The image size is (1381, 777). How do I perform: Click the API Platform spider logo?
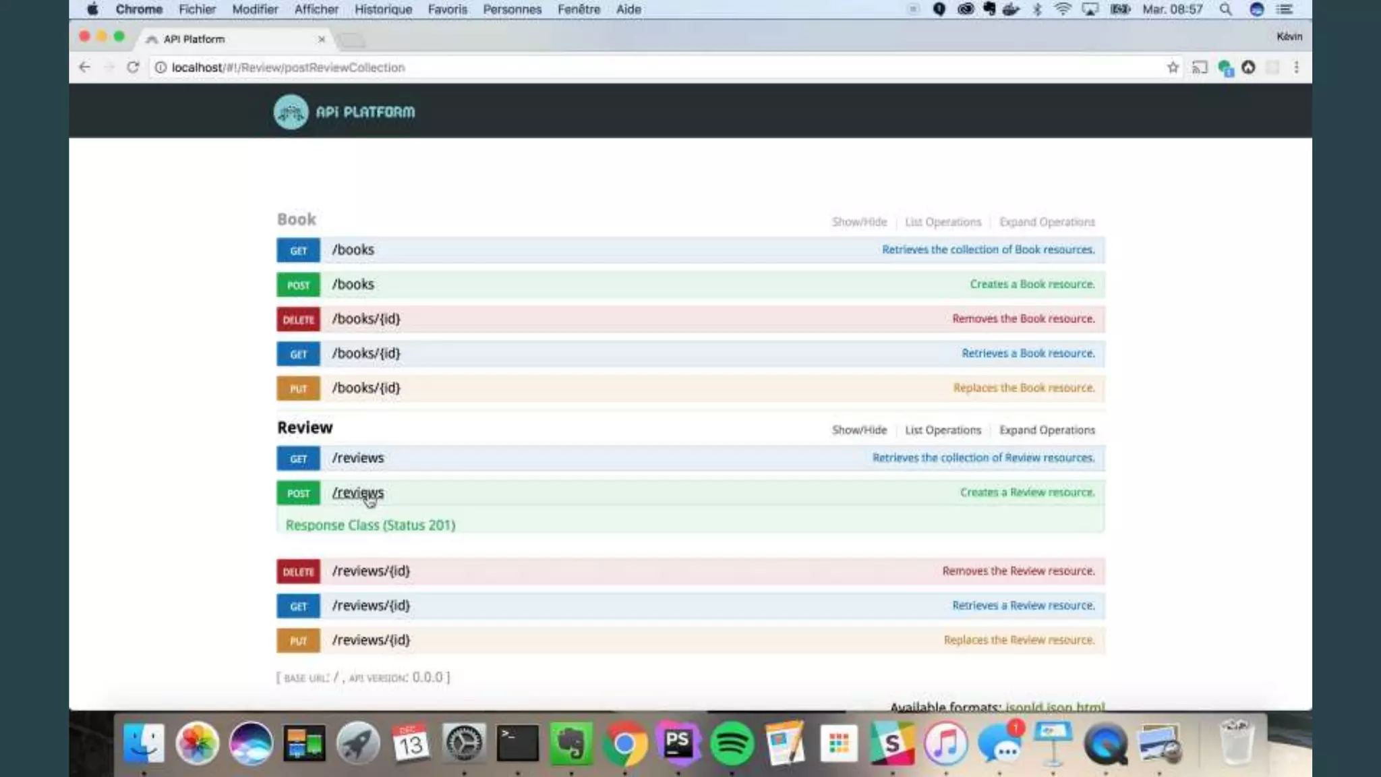click(x=291, y=112)
